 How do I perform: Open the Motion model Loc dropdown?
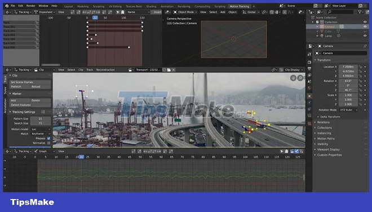pyautogui.click(x=41, y=129)
